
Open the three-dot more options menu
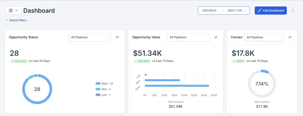pos(293,11)
